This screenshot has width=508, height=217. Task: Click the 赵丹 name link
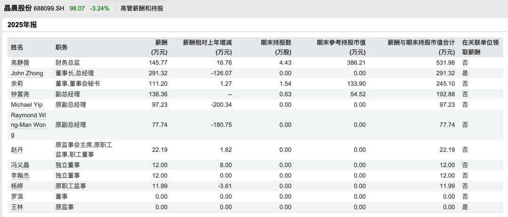pyautogui.click(x=17, y=150)
